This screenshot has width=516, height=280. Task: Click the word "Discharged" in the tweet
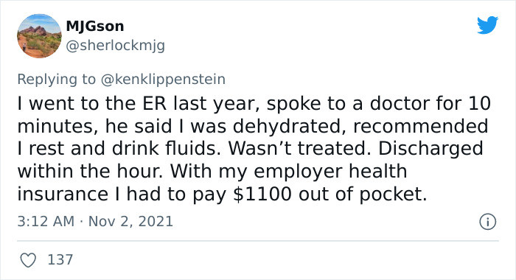[430, 149]
